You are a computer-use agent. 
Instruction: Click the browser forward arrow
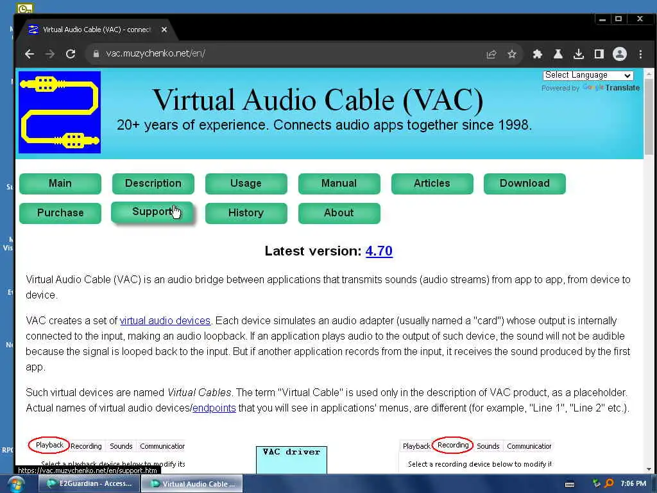[x=50, y=54]
